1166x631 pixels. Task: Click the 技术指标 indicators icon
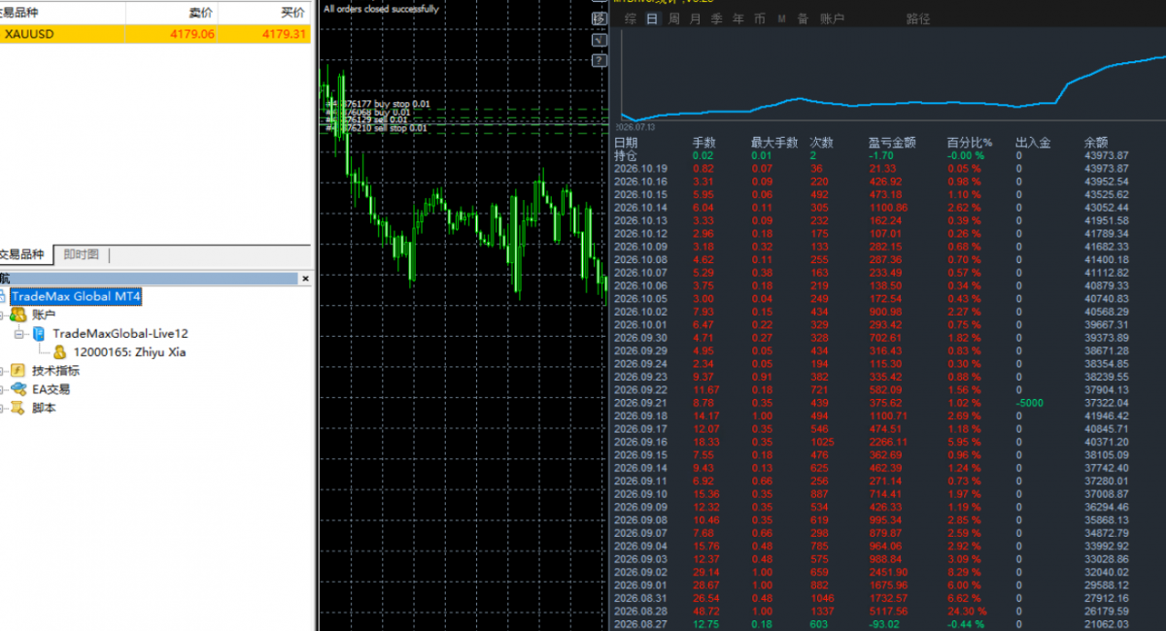17,371
